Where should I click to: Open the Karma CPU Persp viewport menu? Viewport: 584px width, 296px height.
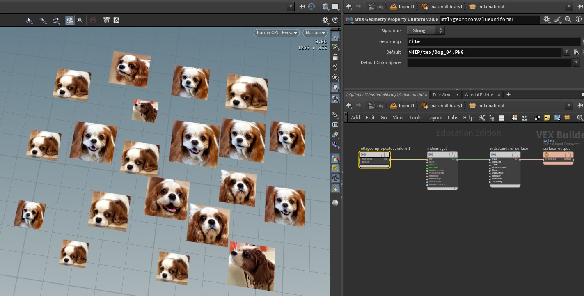276,32
